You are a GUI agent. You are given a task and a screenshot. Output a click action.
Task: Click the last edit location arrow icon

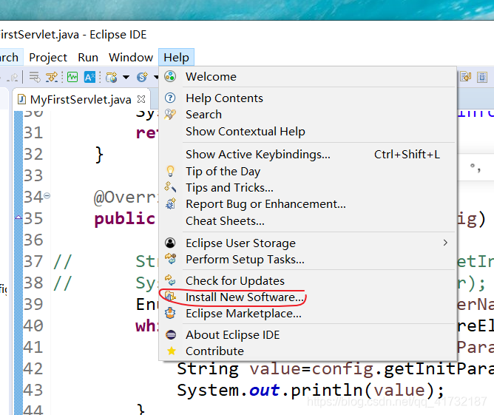click(x=13, y=77)
